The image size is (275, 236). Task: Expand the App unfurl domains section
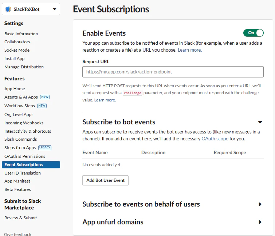[260, 222]
